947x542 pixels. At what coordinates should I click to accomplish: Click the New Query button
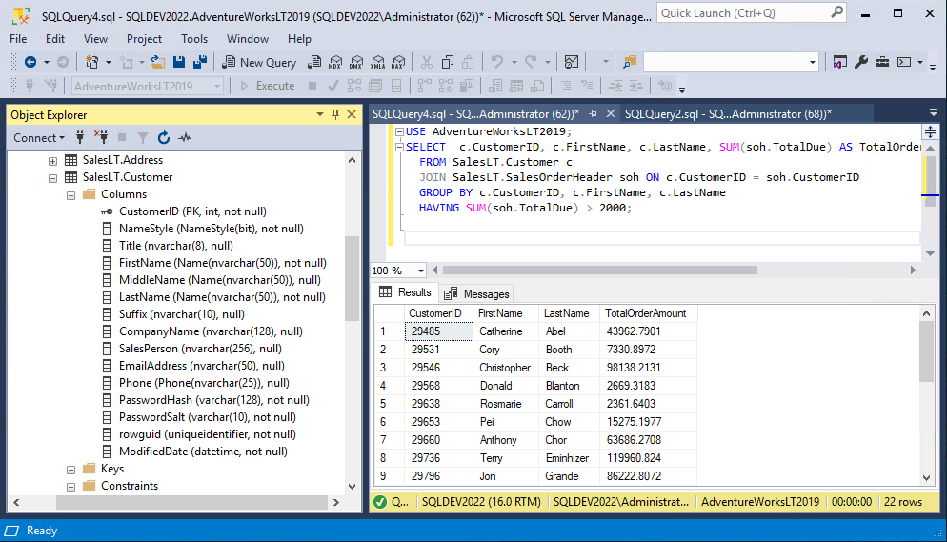point(259,62)
